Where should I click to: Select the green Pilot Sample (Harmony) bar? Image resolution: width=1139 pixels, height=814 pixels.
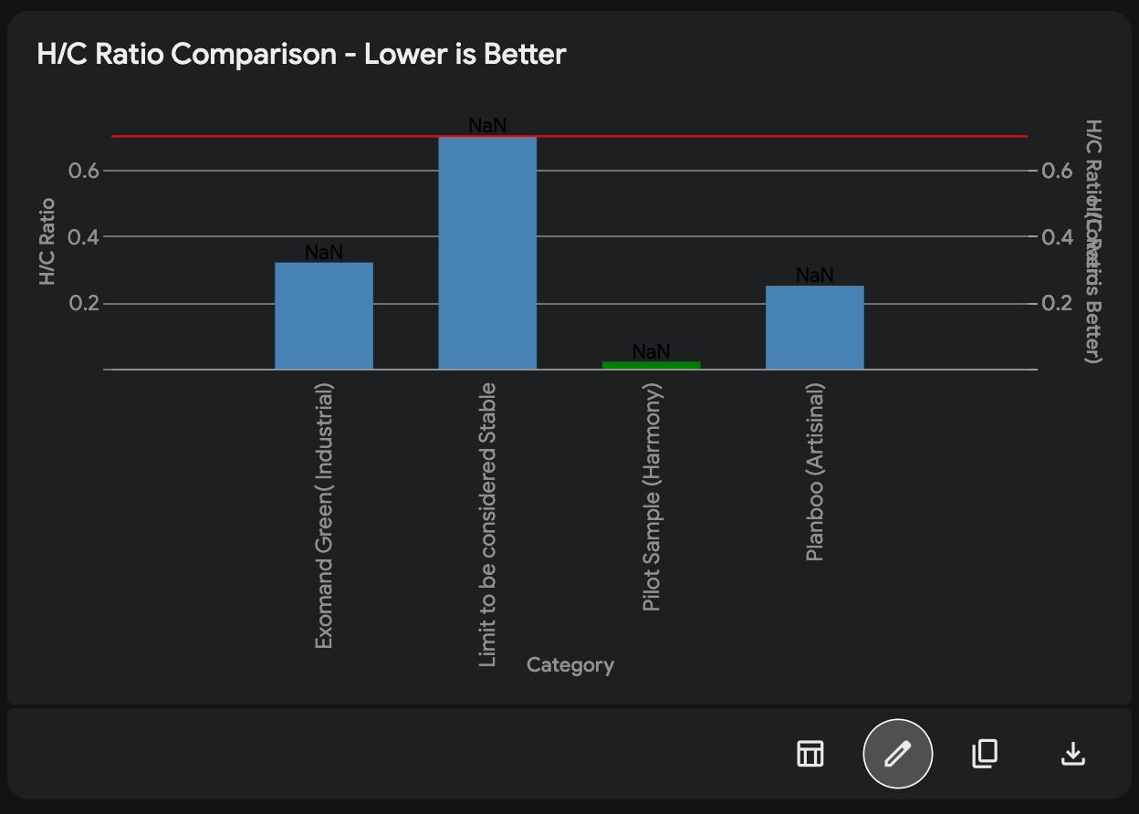click(x=652, y=364)
